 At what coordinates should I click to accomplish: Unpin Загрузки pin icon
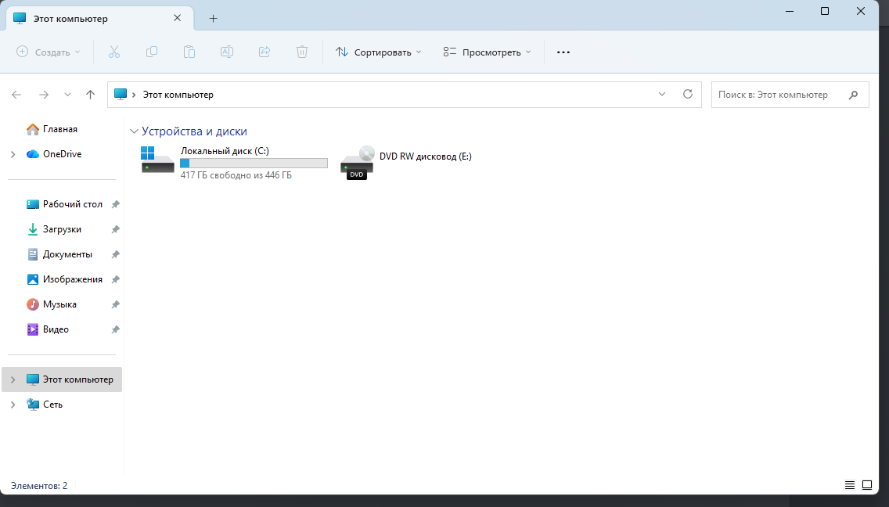click(x=115, y=229)
